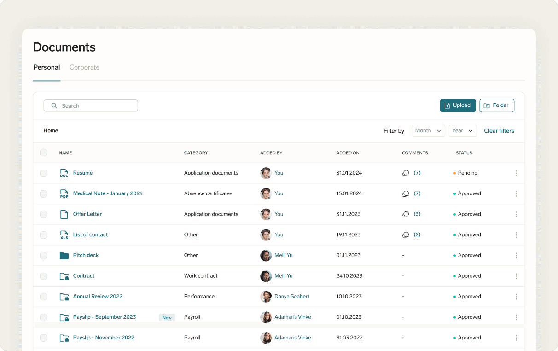558x351 pixels.
Task: Click into the Search field
Action: [x=91, y=105]
